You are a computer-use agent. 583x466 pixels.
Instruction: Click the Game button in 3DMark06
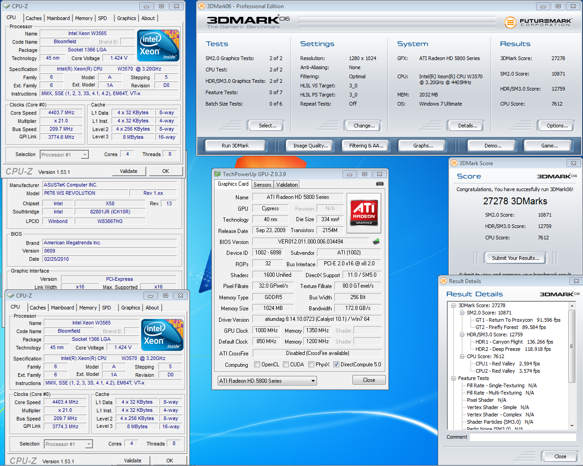[549, 146]
